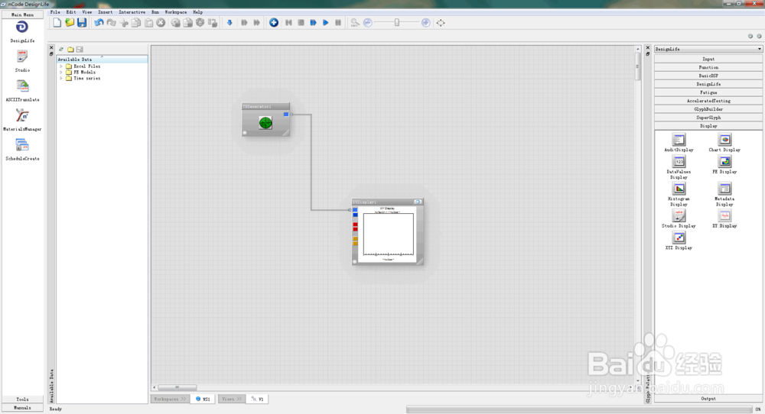This screenshot has width=765, height=414.
Task: Click the Copy icon in the toolbar
Action: click(136, 22)
